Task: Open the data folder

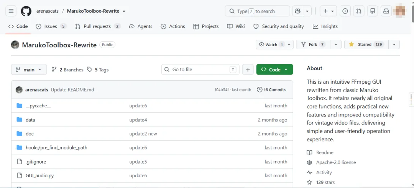Action: tap(30, 120)
